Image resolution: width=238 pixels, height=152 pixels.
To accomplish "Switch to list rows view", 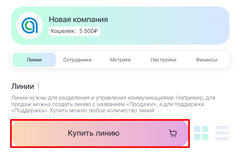I will point(222,133).
